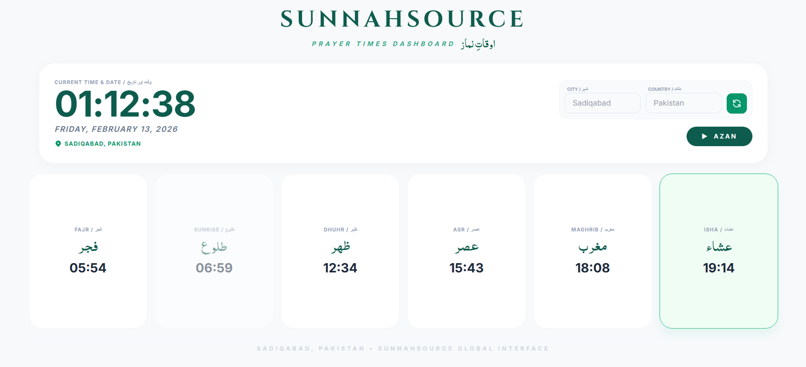Click the Prayer Times Dashboard subtitle
The width and height of the screenshot is (806, 367).
pyautogui.click(x=383, y=44)
